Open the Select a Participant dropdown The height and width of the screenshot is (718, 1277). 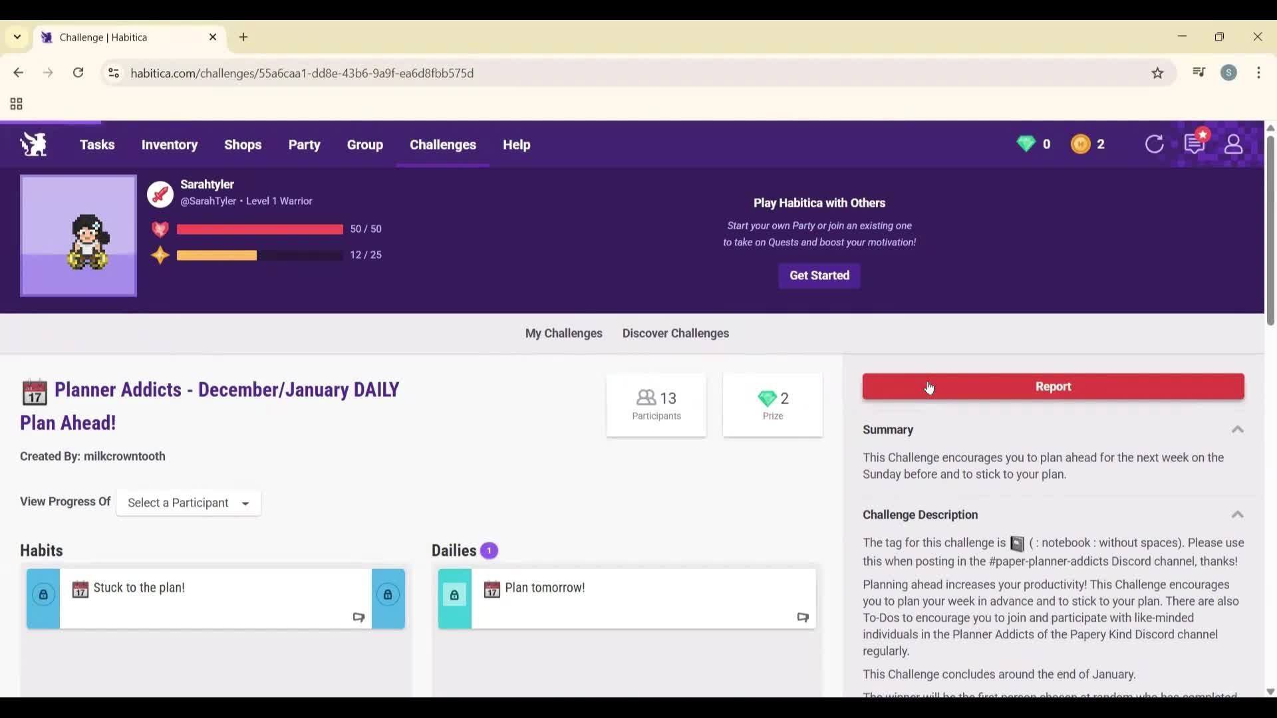[188, 503]
